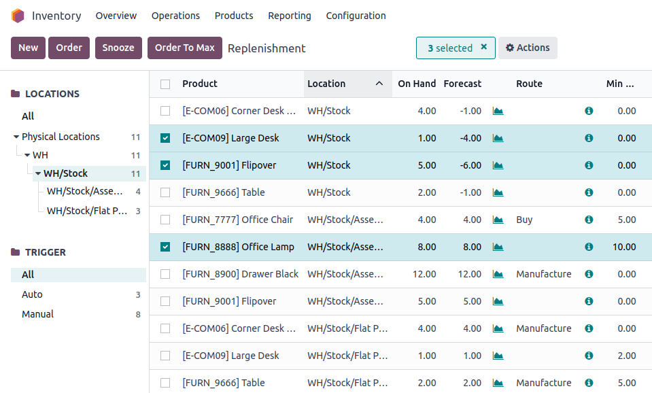
Task: Clear selection with the X icon
Action: click(484, 48)
